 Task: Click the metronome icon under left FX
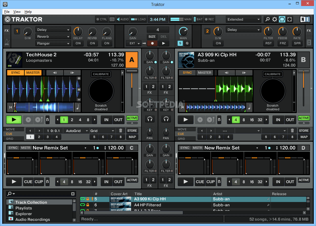tap(7, 42)
